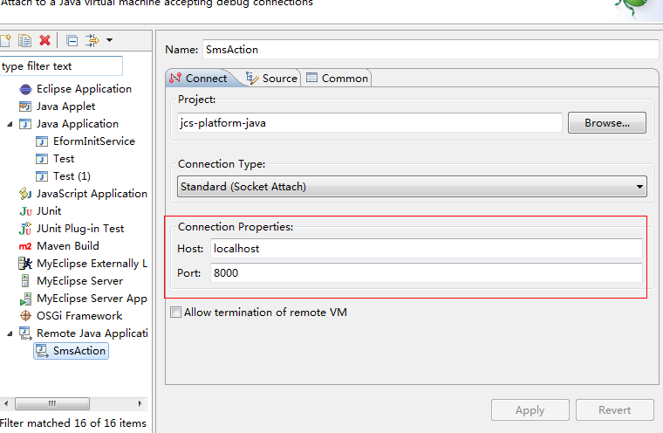Collapse the Remote Java Application node

click(10, 334)
